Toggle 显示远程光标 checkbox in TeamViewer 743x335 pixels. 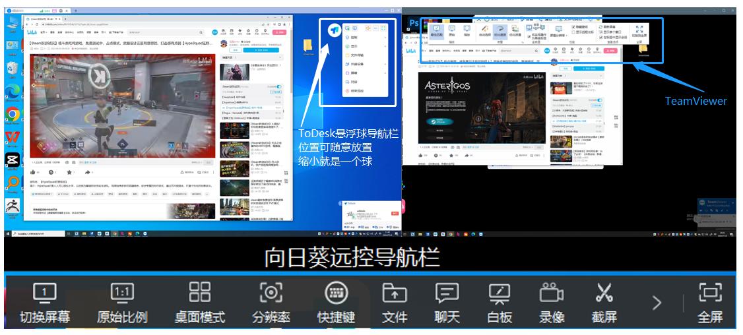(583, 32)
